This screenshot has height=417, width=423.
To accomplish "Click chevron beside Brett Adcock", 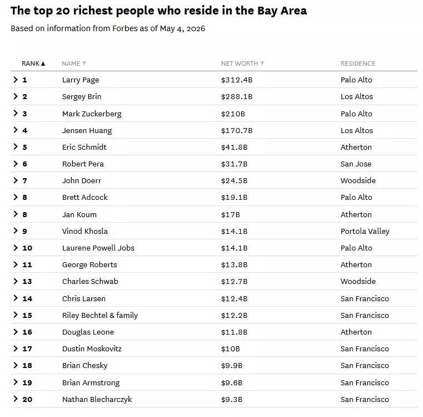I will click(16, 197).
